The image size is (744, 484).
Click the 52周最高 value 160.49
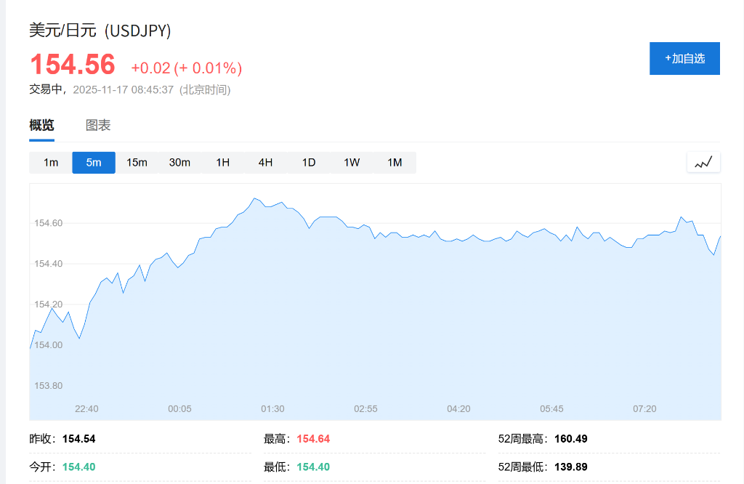click(570, 439)
